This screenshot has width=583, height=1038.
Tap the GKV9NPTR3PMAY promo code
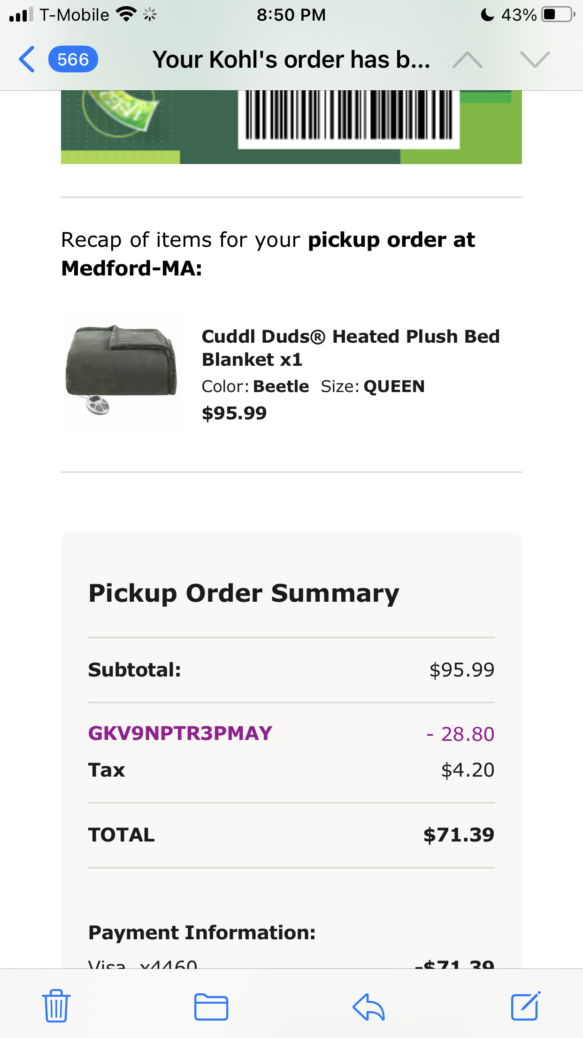180,733
